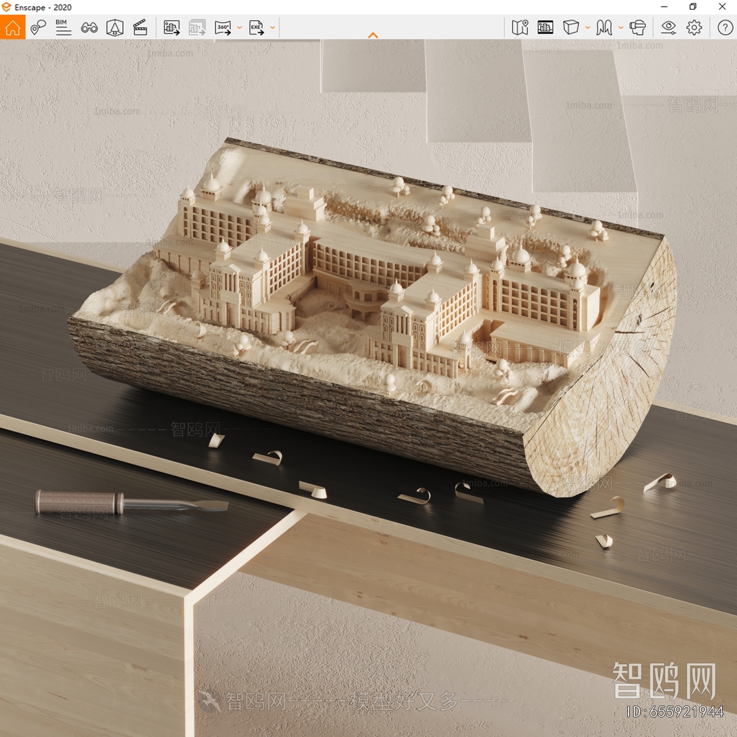Restore down the Enscape window
This screenshot has height=737, width=737.
point(693,7)
